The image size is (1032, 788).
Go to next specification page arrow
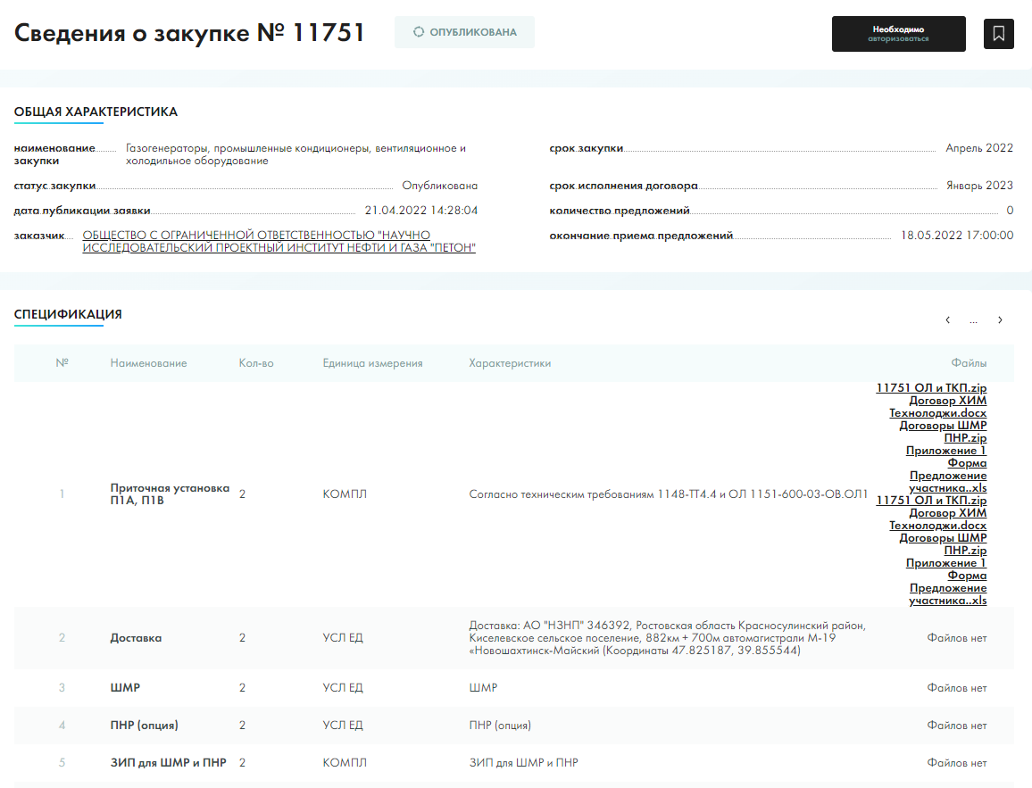point(1000,319)
